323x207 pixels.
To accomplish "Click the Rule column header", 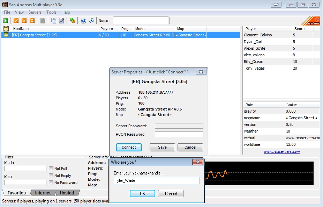I will coord(264,105).
